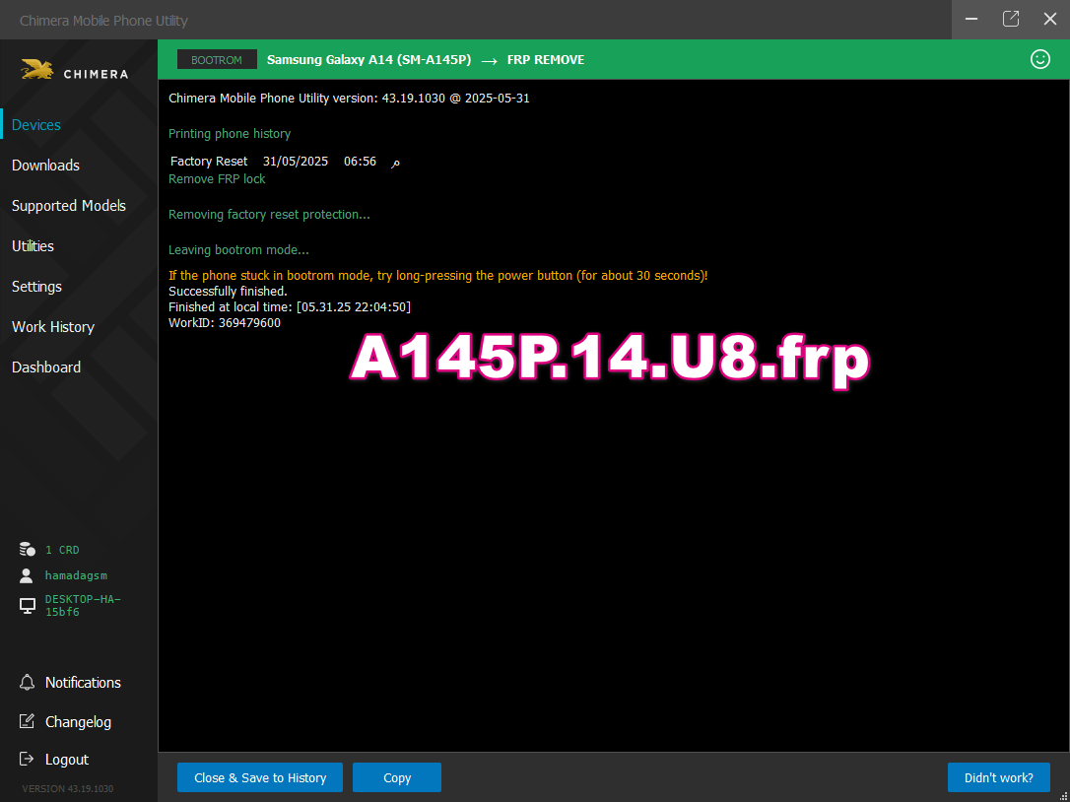Click the Factory Reset history entry
The image size is (1070, 802).
pos(286,161)
